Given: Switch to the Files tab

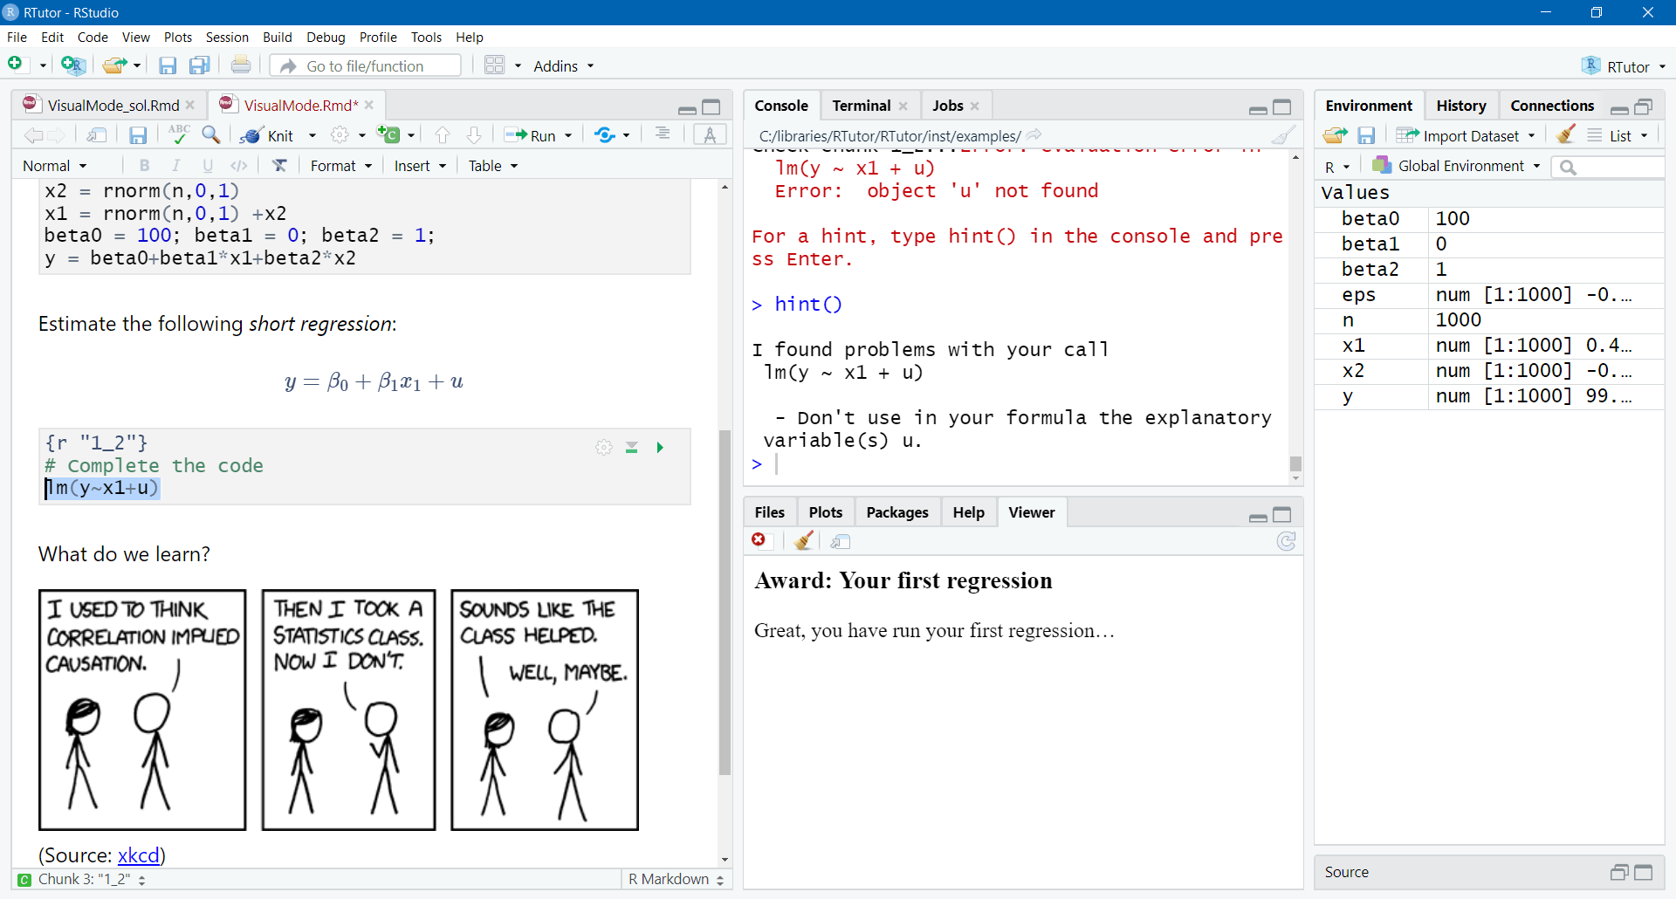Looking at the screenshot, I should tap(770, 512).
